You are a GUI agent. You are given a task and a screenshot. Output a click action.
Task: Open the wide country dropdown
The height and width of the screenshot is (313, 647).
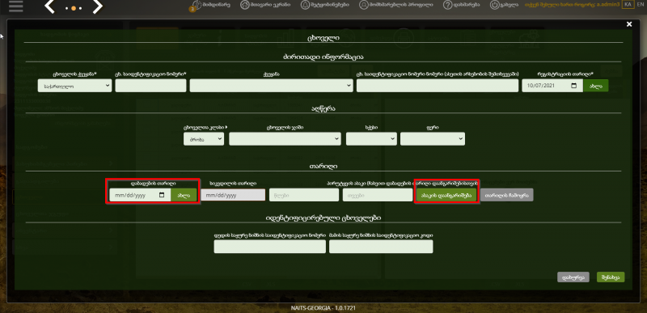(271, 86)
